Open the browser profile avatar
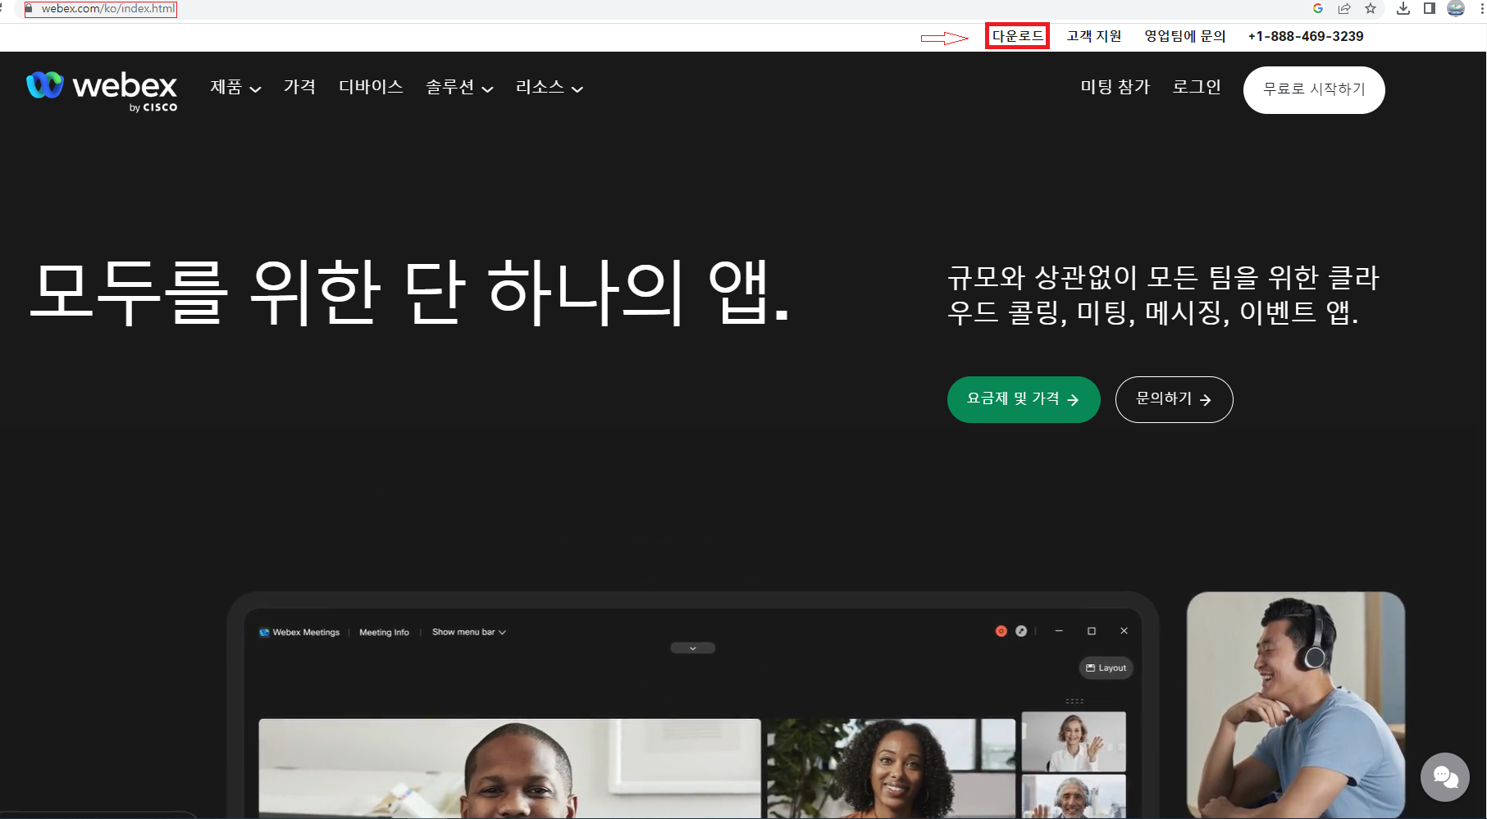This screenshot has height=819, width=1487. (x=1456, y=9)
